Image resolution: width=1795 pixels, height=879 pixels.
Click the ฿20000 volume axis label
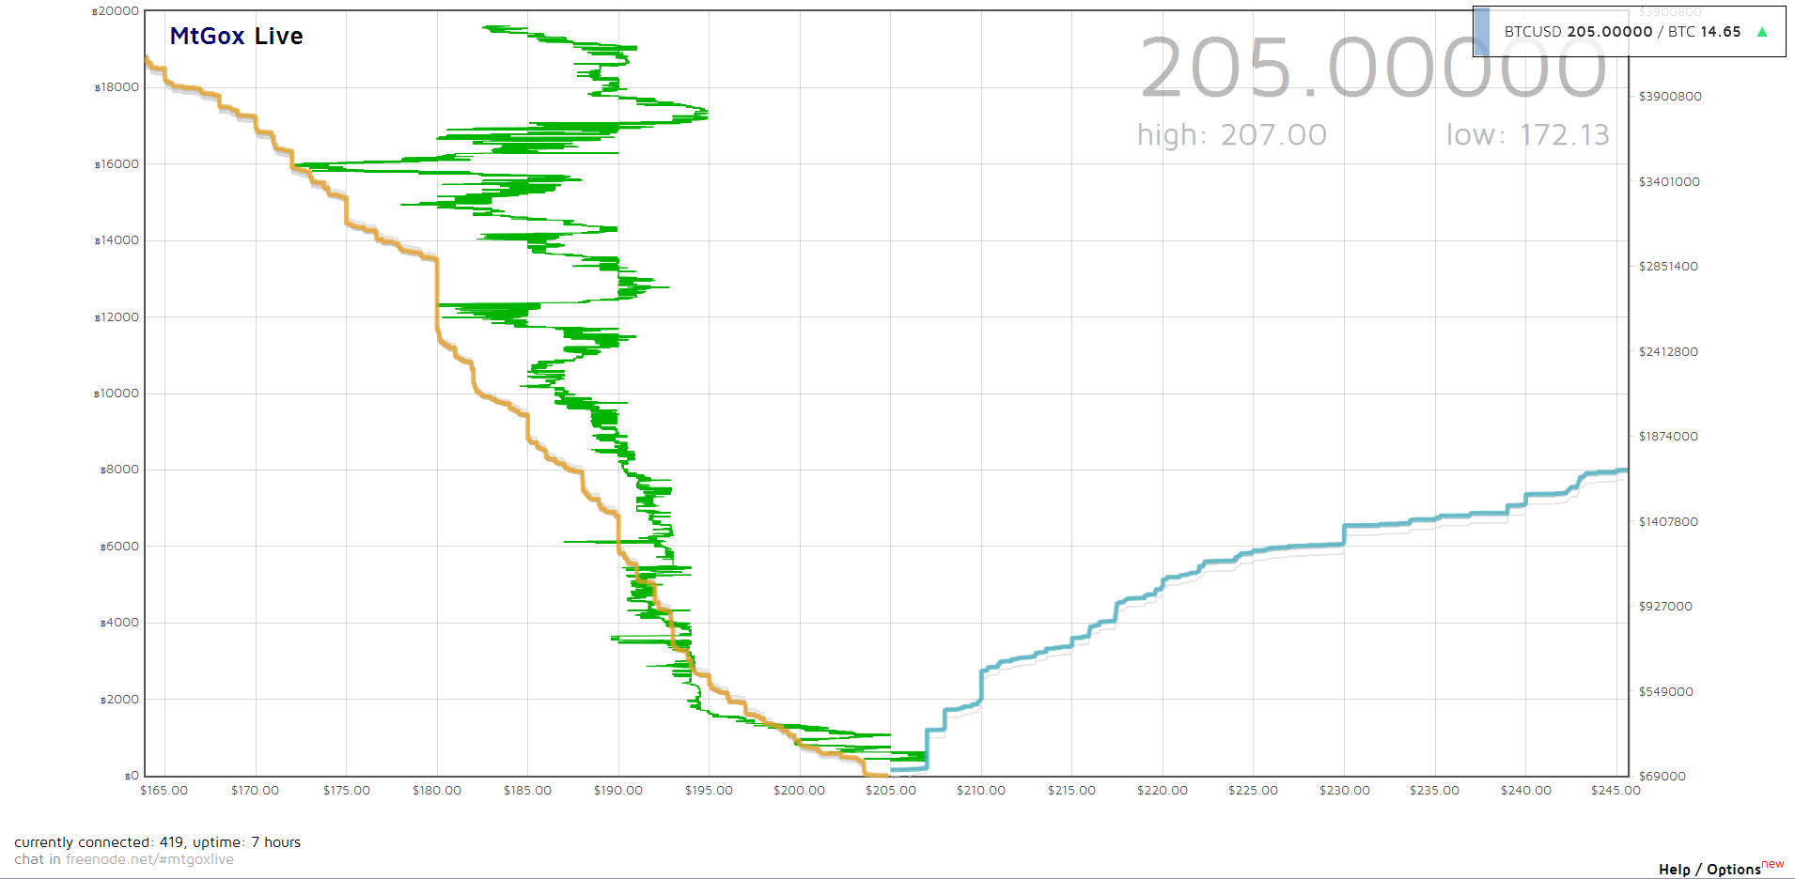tap(116, 11)
